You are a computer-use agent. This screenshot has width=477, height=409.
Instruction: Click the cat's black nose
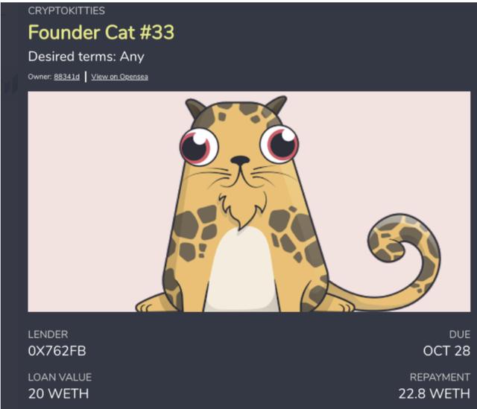point(240,160)
